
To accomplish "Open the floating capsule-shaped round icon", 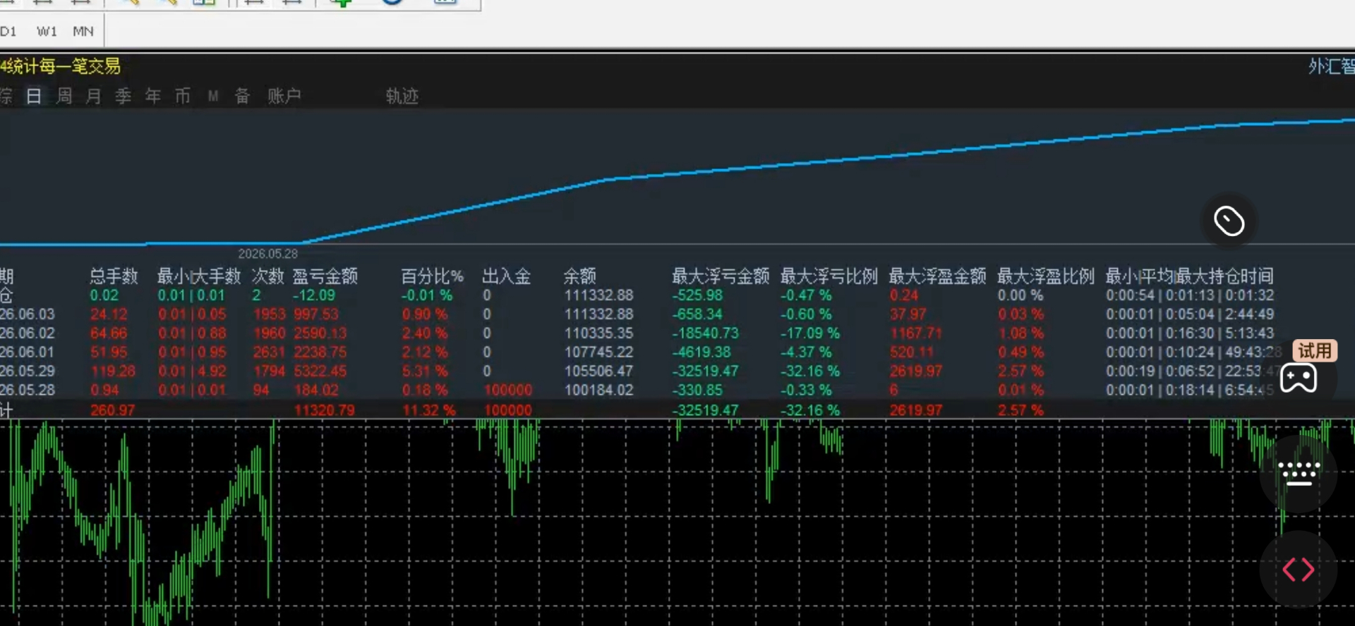I will tap(1229, 221).
